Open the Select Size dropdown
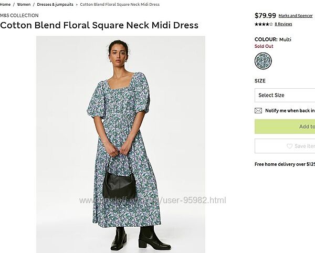The height and width of the screenshot is (253, 315). pyautogui.click(x=285, y=95)
